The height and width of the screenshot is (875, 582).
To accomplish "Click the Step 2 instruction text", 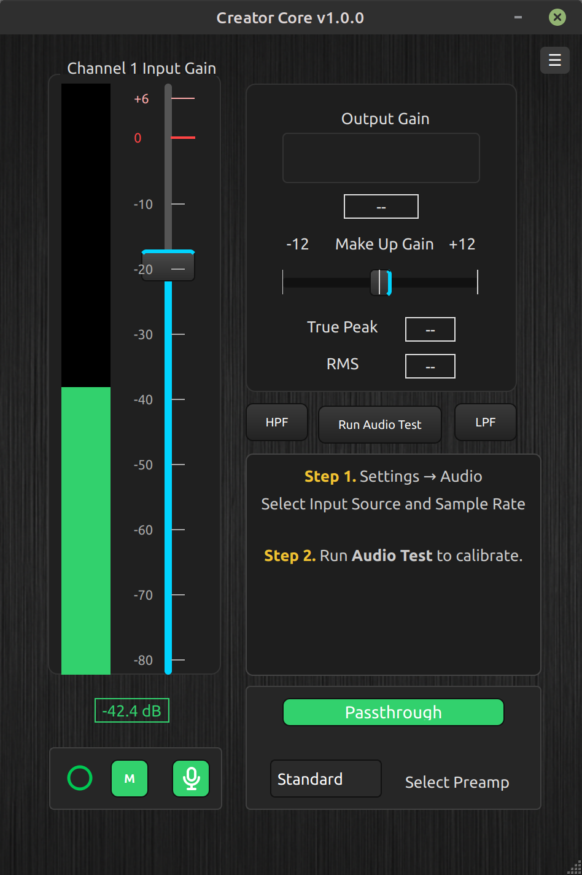I will (x=394, y=555).
